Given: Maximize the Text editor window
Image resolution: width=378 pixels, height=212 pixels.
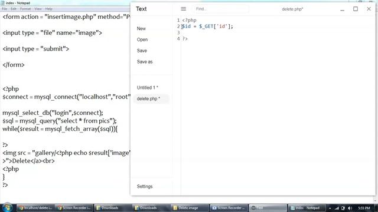Looking at the screenshot, I should [x=356, y=9].
